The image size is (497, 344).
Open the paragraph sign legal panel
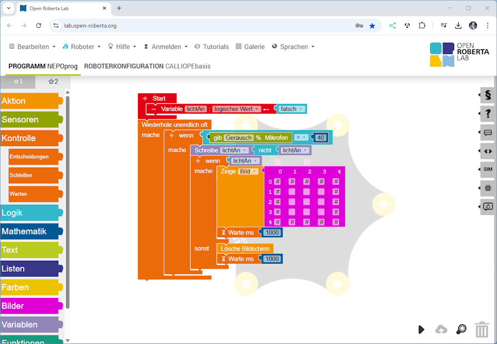click(x=488, y=95)
